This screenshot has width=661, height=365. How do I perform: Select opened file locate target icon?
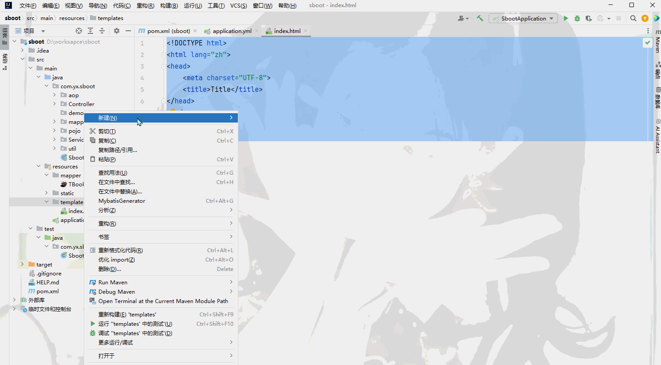coord(79,31)
